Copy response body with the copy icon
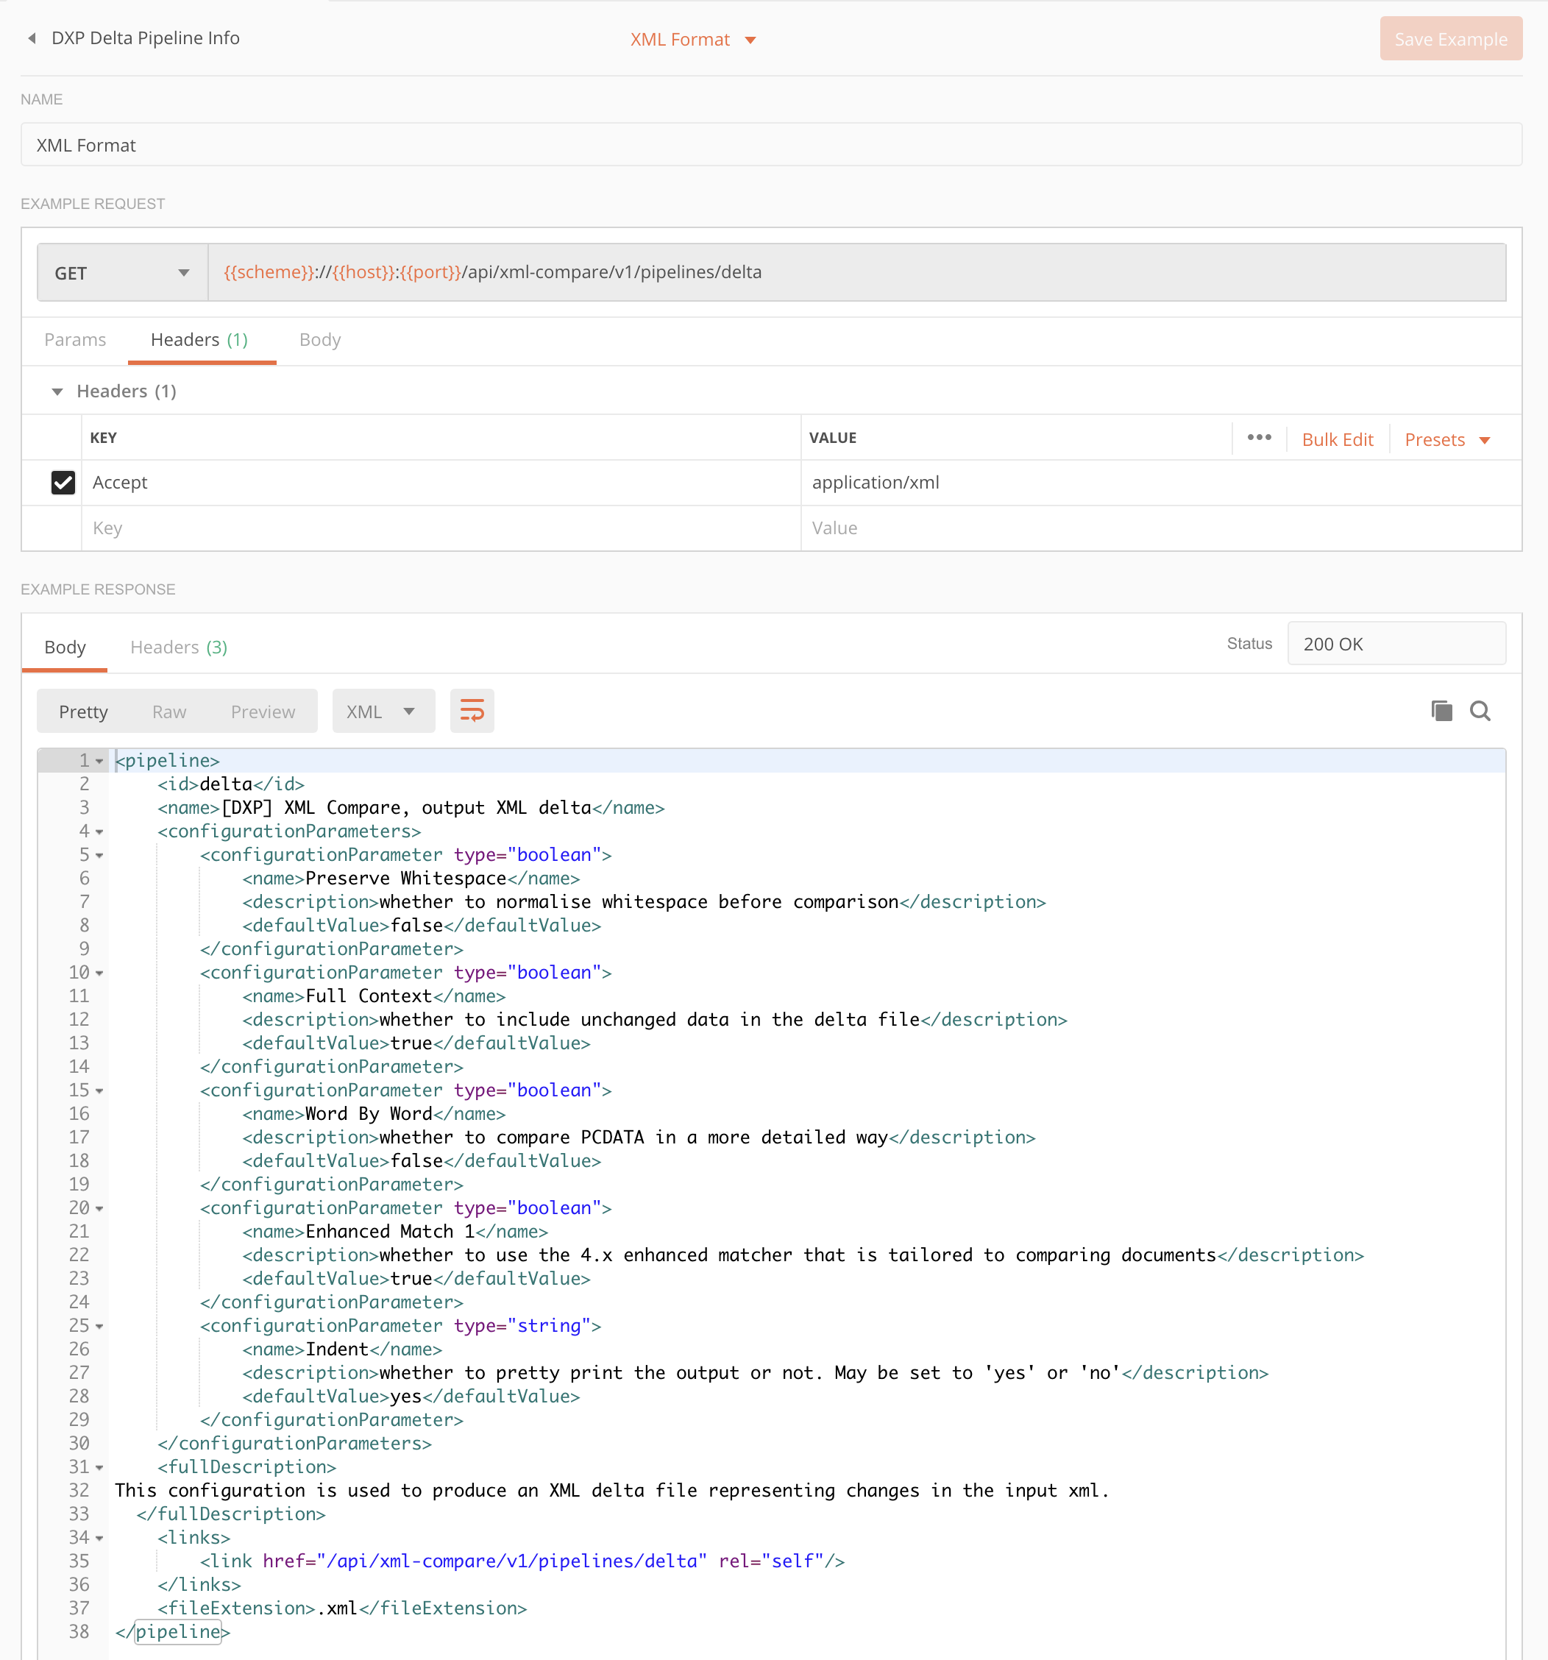The image size is (1548, 1660). (1441, 711)
